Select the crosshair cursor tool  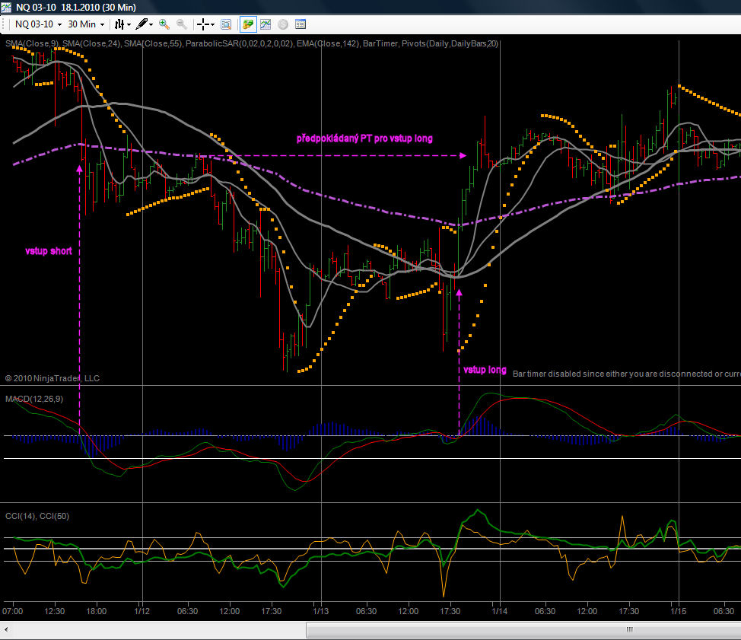click(x=203, y=24)
